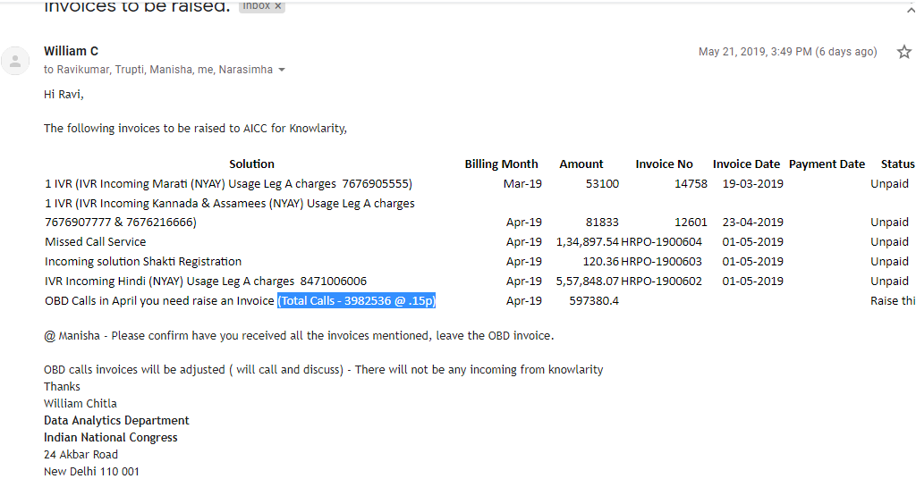Image resolution: width=916 pixels, height=479 pixels.
Task: Click invoice number HRPO-1900604
Action: 662,242
